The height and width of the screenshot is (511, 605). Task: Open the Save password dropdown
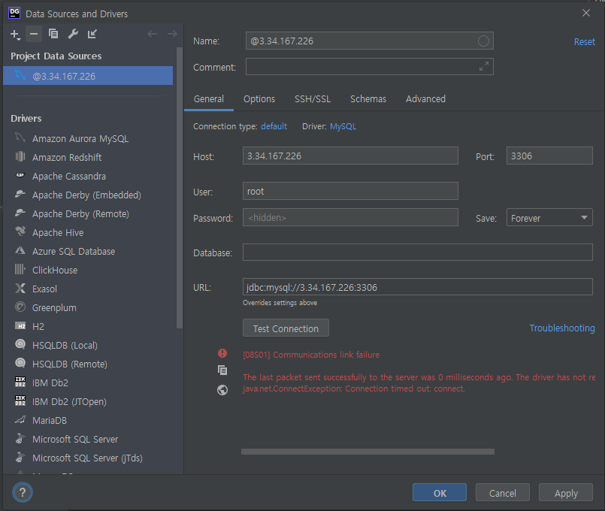[549, 218]
